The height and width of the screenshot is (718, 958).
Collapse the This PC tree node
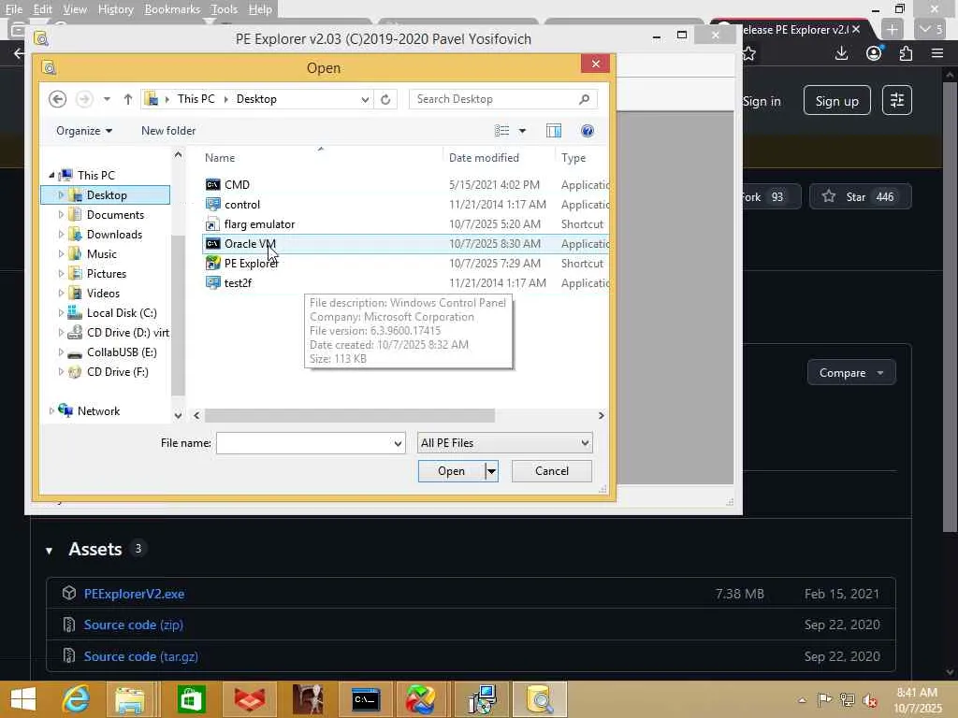coord(52,175)
